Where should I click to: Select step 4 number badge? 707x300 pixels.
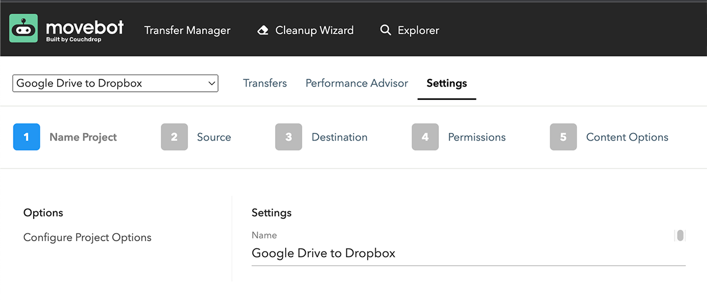pos(425,137)
